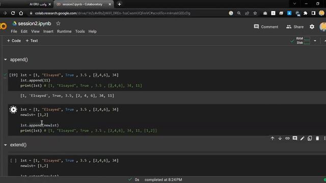Image resolution: width=326 pixels, height=183 pixels.
Task: Share the notebook
Action: (295, 27)
